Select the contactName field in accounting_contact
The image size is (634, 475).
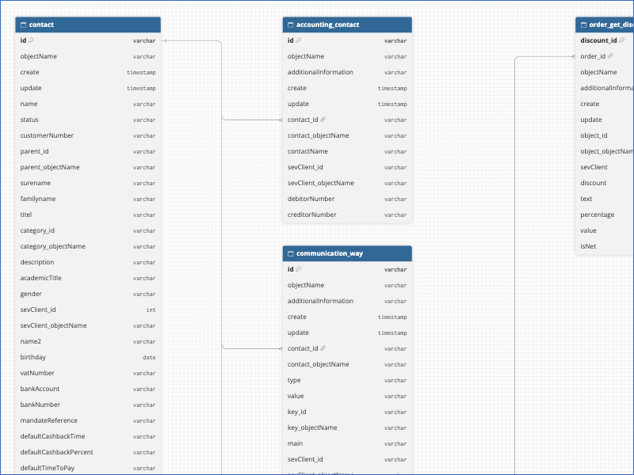(x=347, y=151)
